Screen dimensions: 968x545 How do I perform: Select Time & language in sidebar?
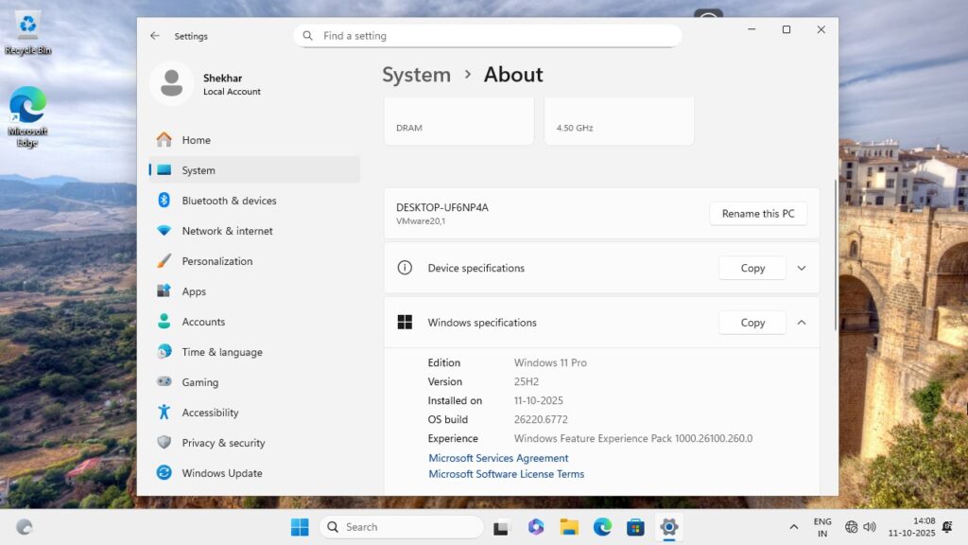click(222, 352)
